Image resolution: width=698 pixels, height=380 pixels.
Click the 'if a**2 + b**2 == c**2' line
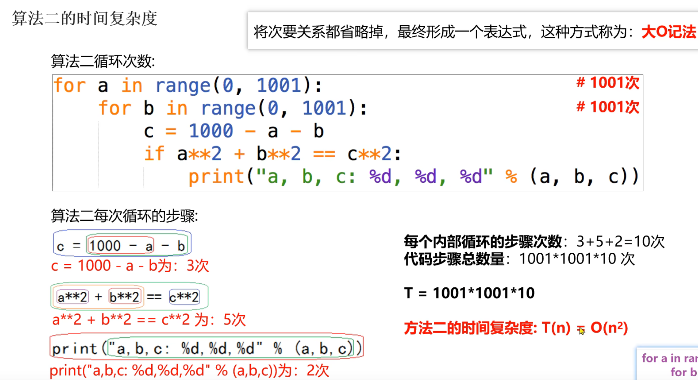272,154
